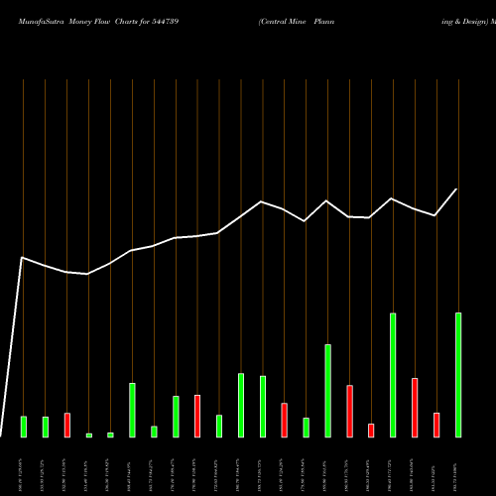Click the '(Central Mine Plann' heading text

297,22
